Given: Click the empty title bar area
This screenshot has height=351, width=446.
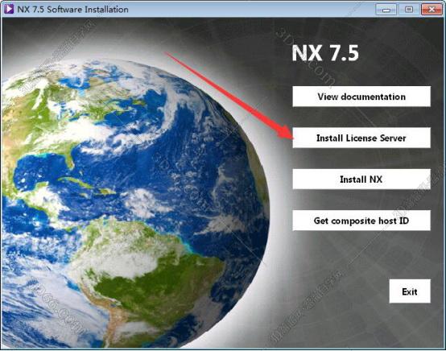Looking at the screenshot, I should click(250, 9).
